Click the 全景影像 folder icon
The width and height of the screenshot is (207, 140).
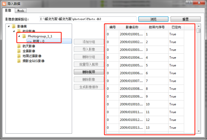pos(19,51)
